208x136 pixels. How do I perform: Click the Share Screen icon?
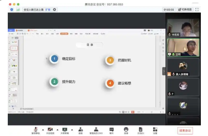coord(65,129)
